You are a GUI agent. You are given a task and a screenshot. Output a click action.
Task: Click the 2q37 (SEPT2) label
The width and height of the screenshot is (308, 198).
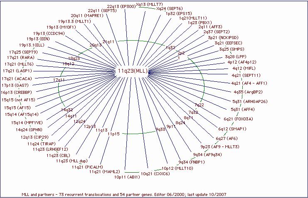point(217,32)
